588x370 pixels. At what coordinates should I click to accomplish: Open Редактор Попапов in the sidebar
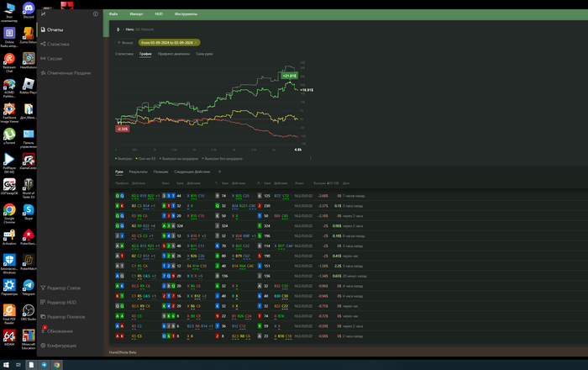click(66, 316)
